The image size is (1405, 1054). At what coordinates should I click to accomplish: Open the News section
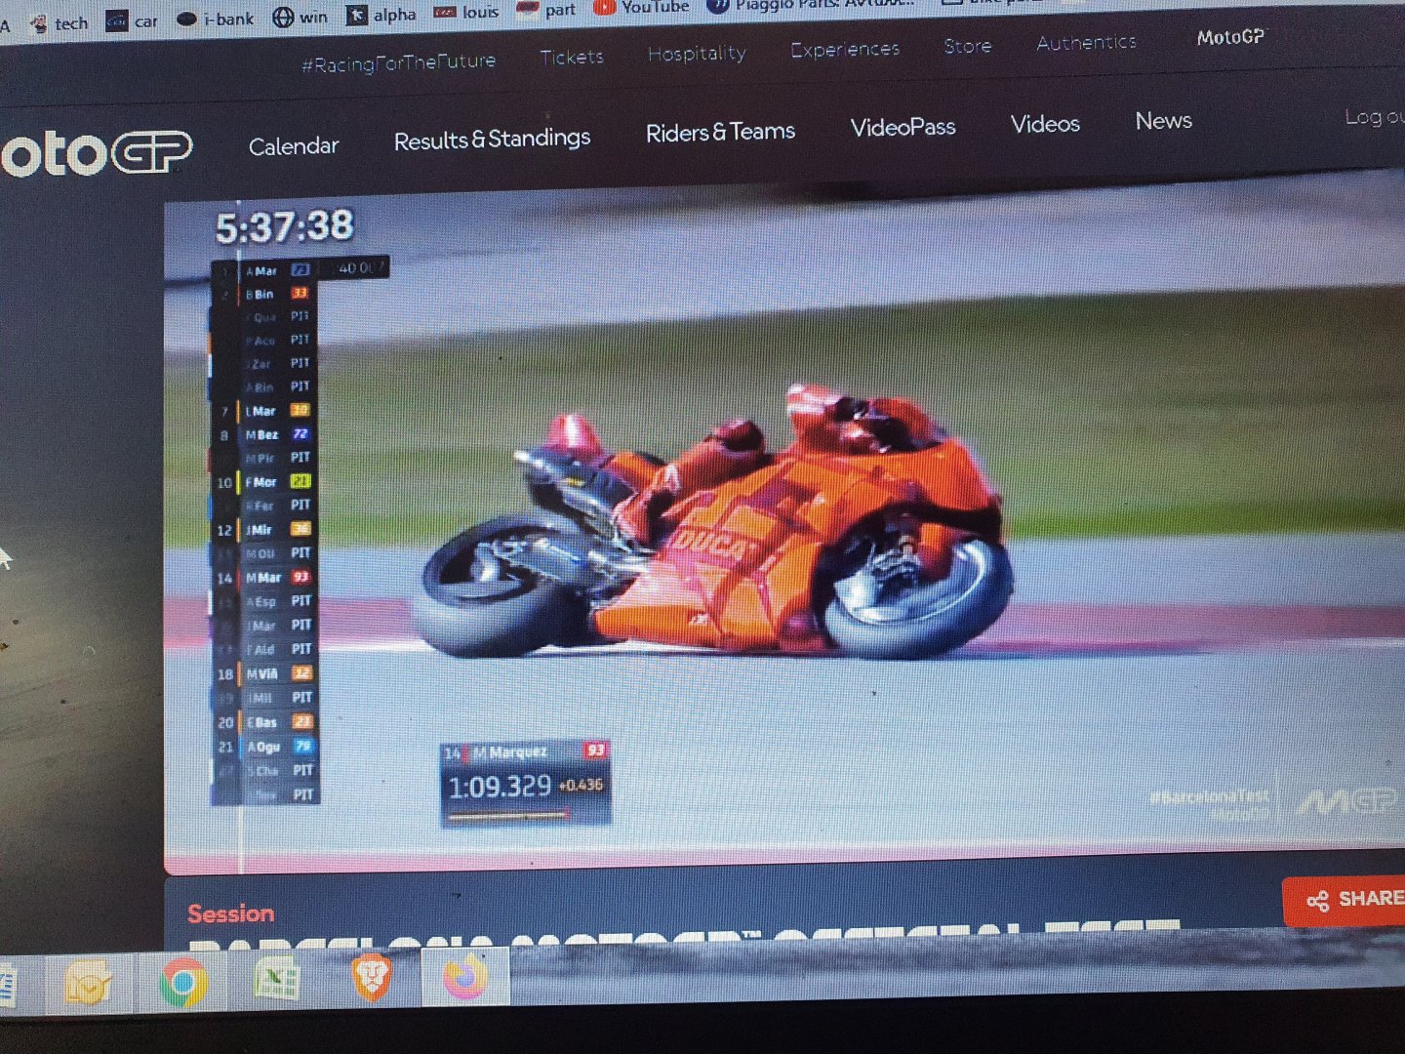tap(1163, 121)
